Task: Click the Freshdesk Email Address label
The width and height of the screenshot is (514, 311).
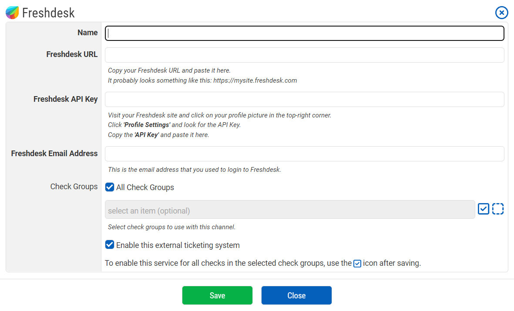Action: tap(54, 154)
